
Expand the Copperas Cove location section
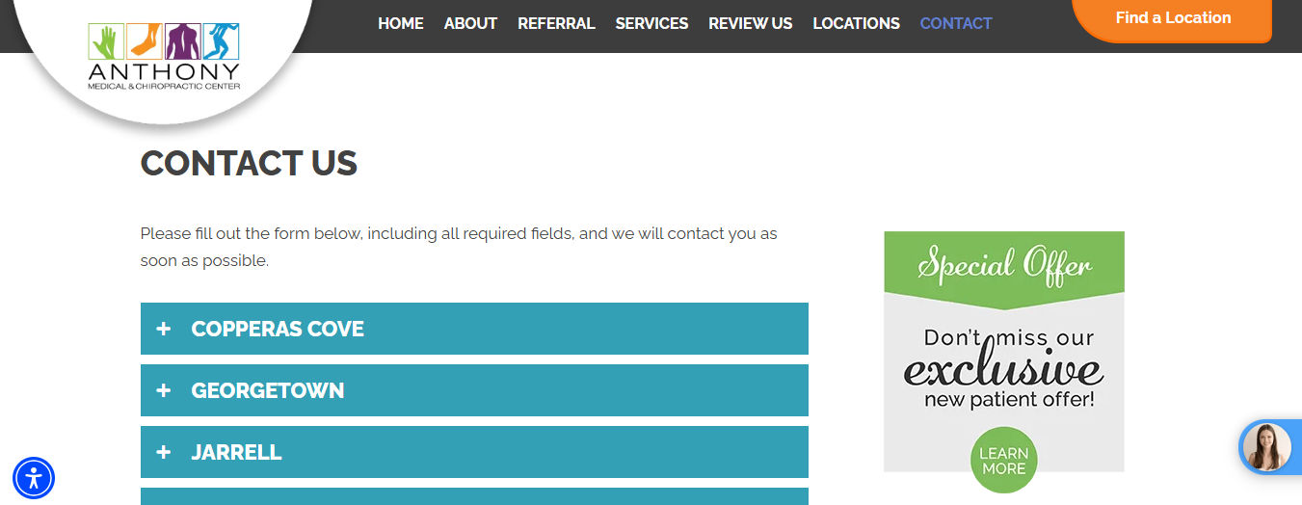474,329
